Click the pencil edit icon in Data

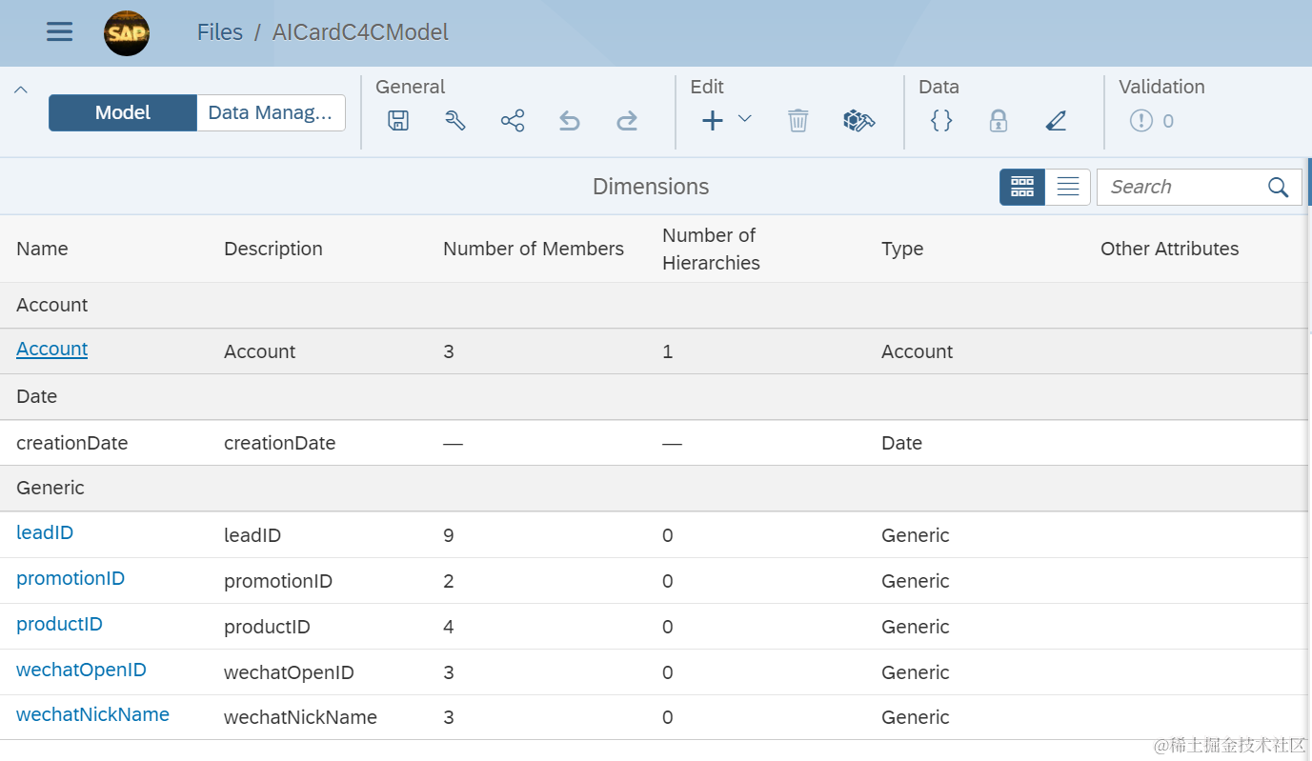pos(1056,121)
